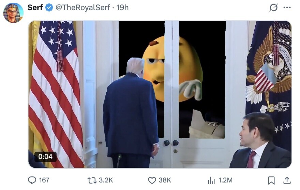Open the three-dot more options menu
The image size is (300, 190).
287,7
